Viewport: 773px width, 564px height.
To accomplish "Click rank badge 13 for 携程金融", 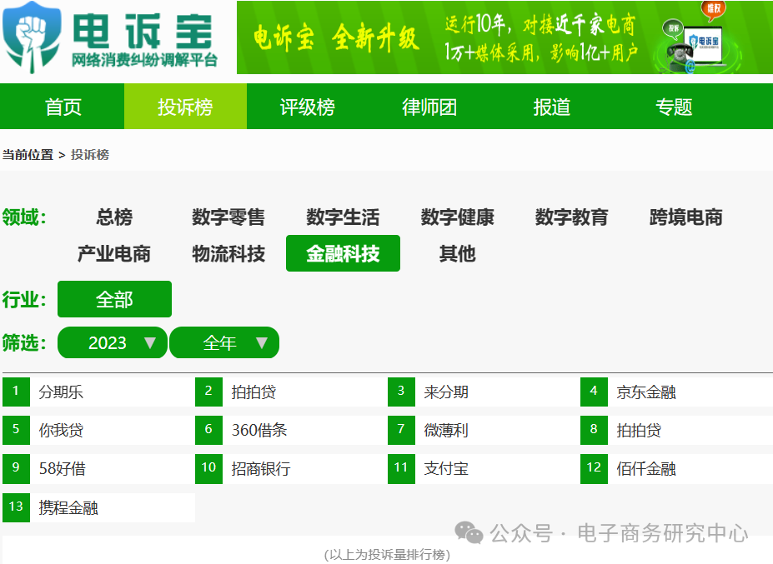I will pyautogui.click(x=16, y=507).
